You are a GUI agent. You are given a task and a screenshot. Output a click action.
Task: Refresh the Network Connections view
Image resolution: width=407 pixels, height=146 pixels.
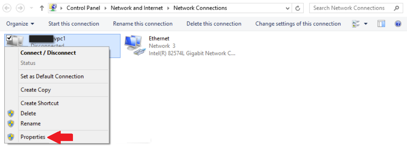point(298,8)
